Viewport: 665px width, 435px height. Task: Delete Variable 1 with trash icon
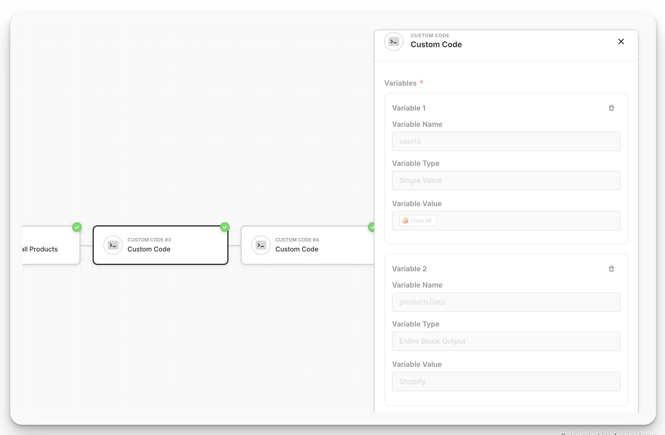pos(611,108)
